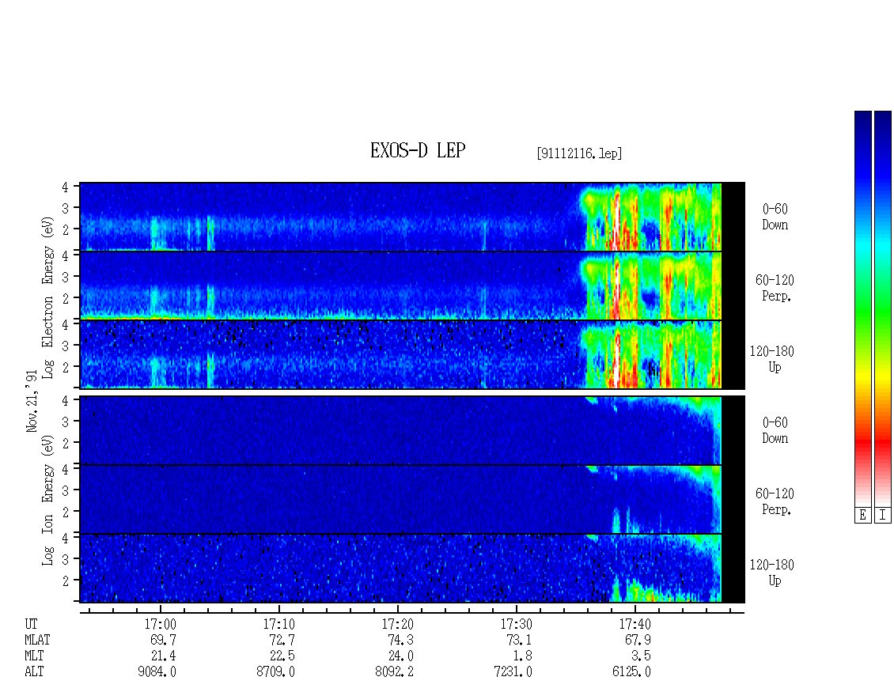
Task: Click the electron color scale bar above "E"
Action: 862,308
